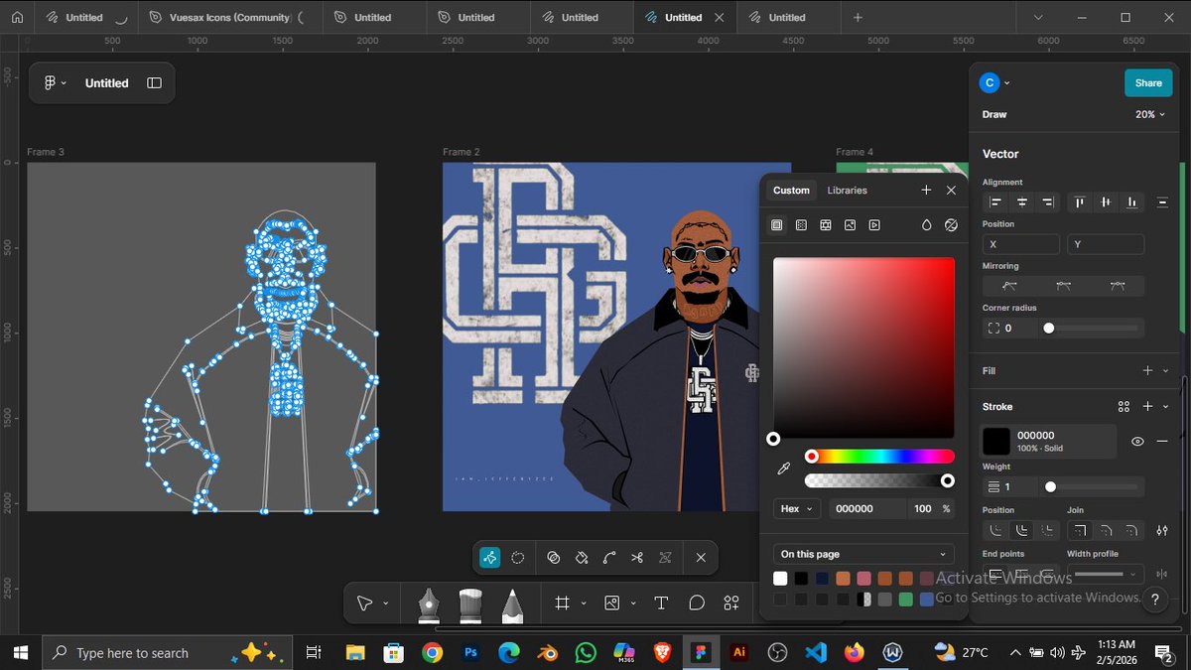The height and width of the screenshot is (670, 1191).
Task: Go to Figma home icon
Action: [16, 17]
